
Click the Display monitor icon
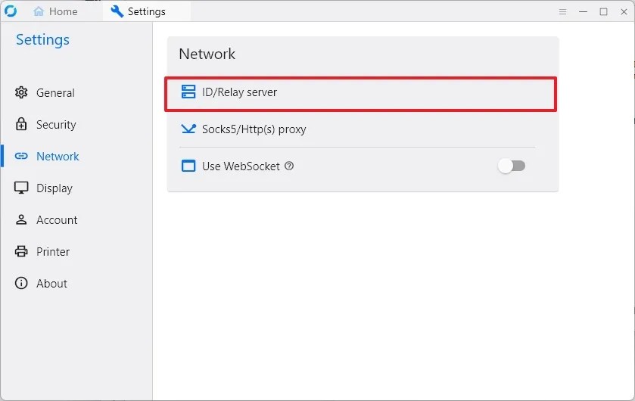click(21, 188)
